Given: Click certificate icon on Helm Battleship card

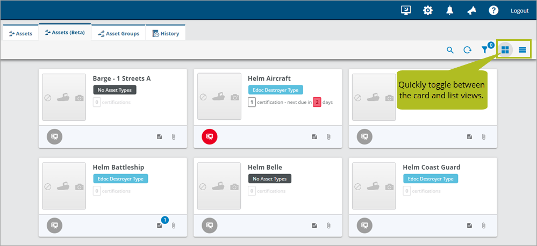Looking at the screenshot, I should pyautogui.click(x=54, y=226).
